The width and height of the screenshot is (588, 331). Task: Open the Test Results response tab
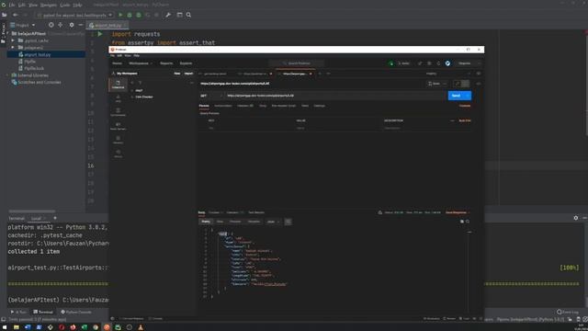pyautogui.click(x=256, y=212)
